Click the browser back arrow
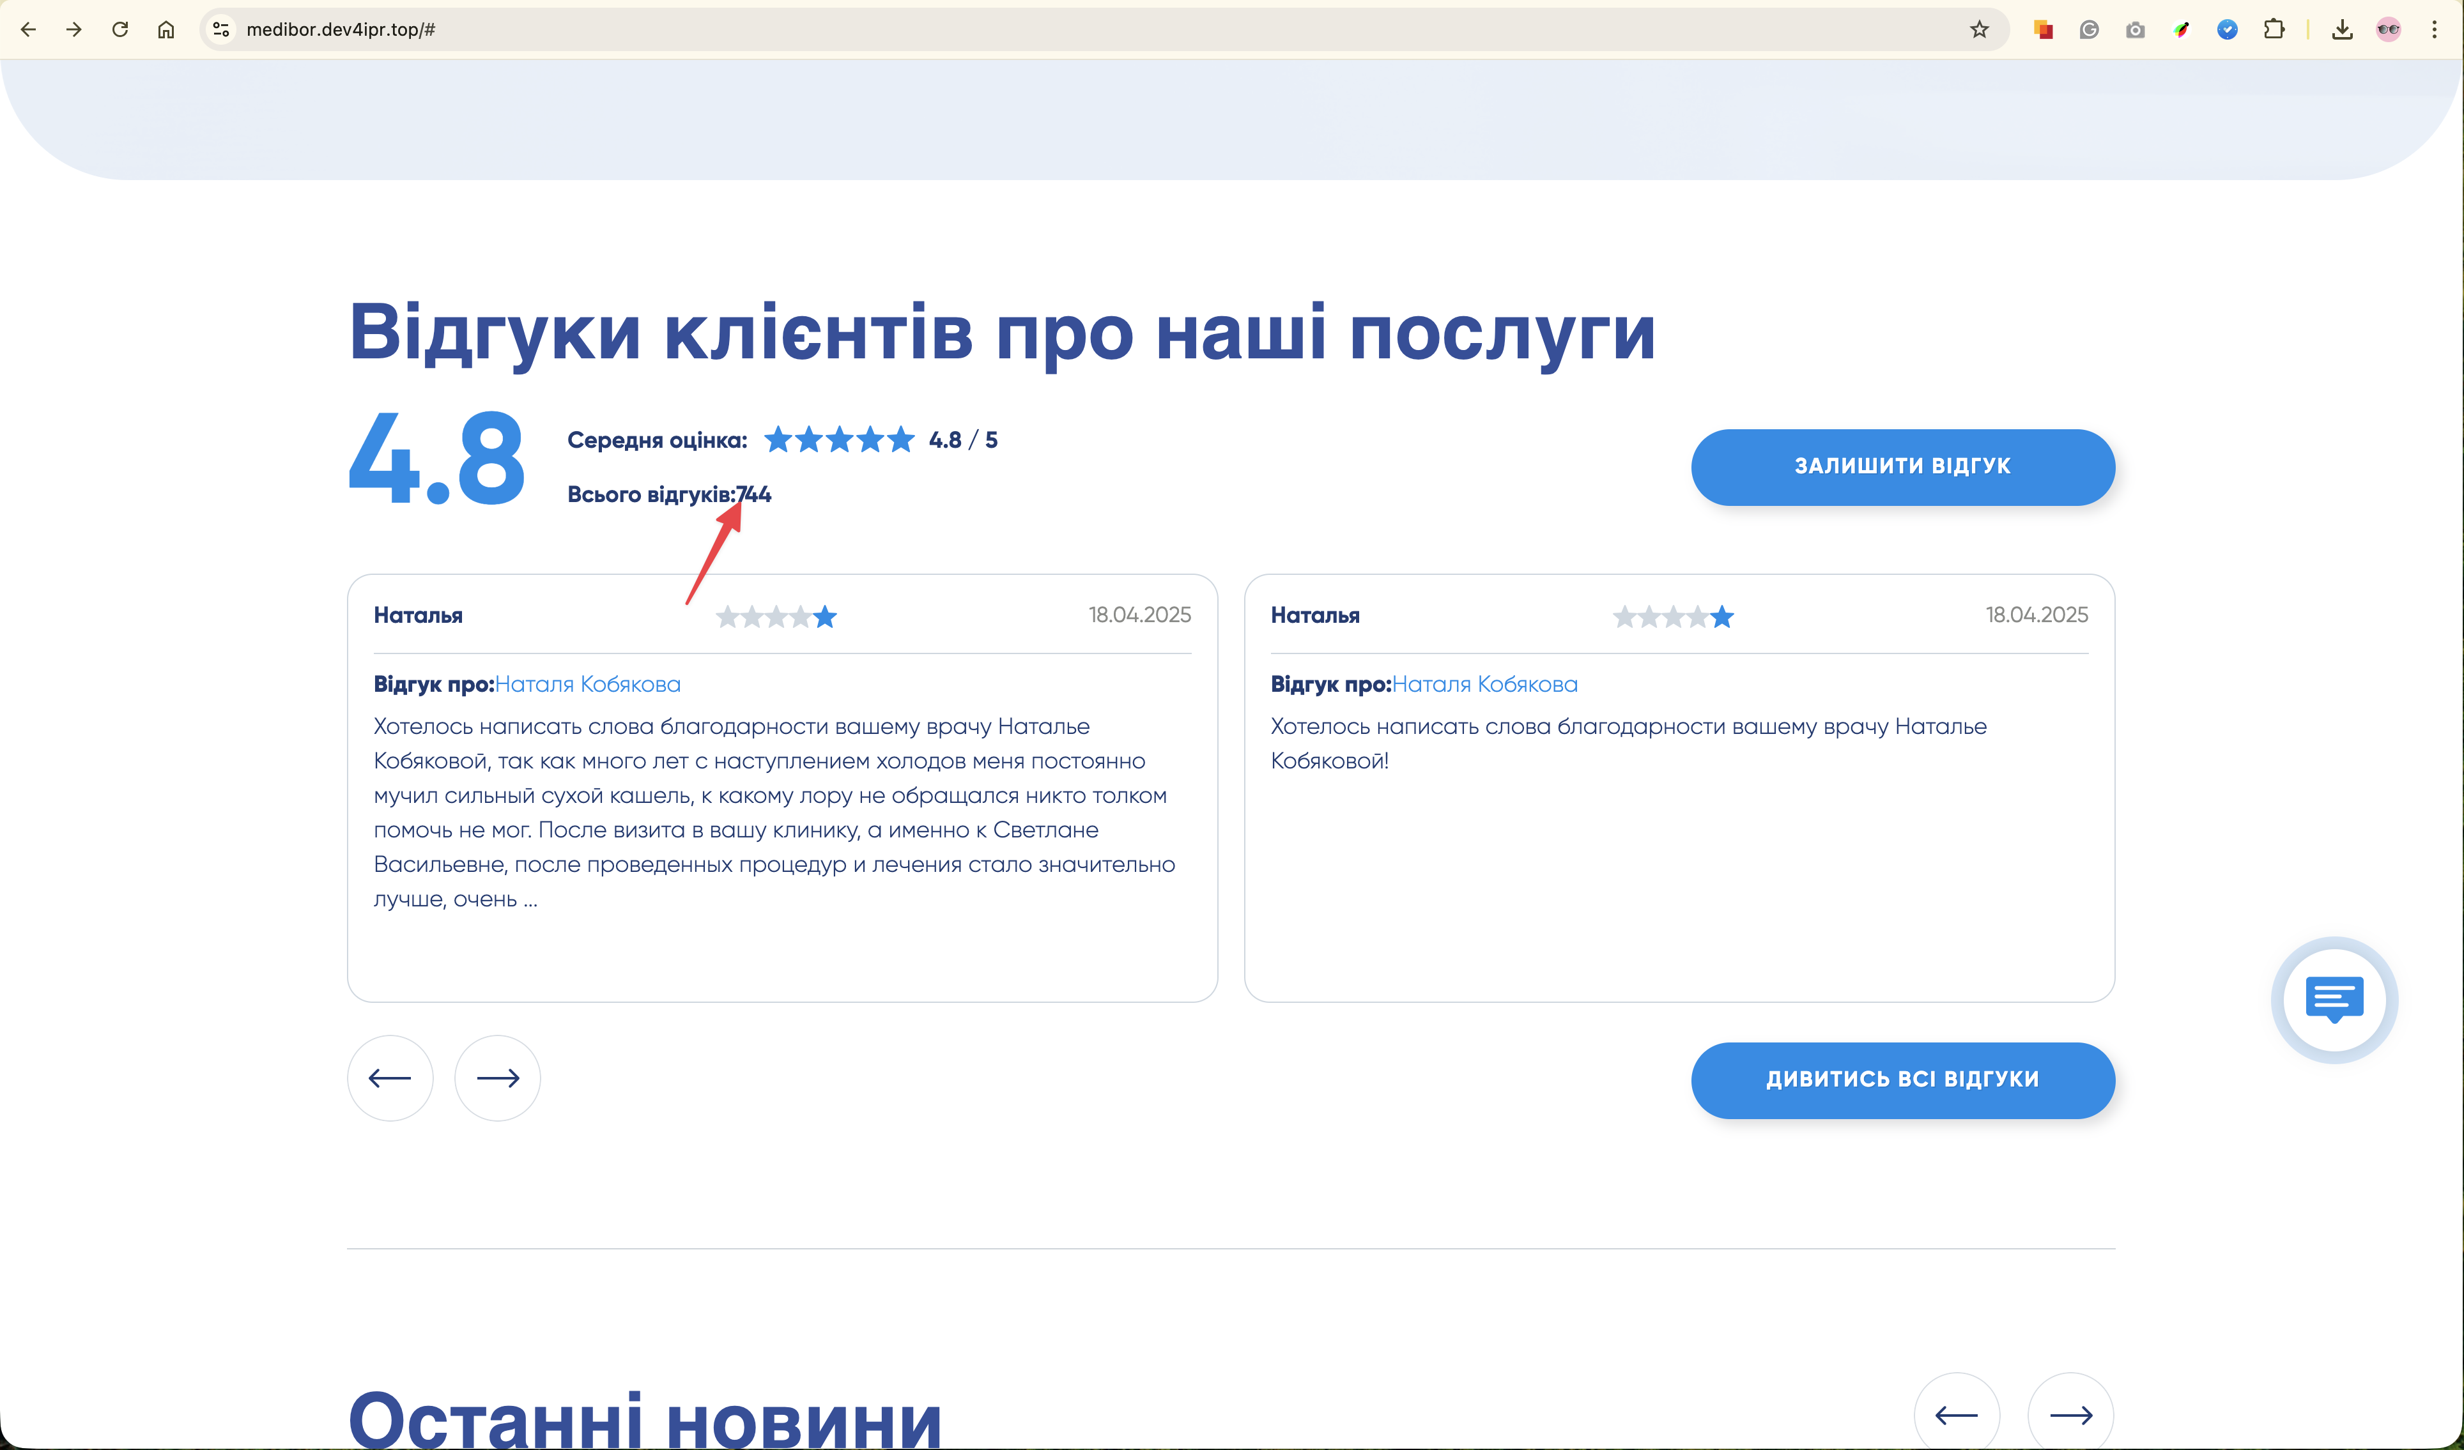Screen dimensions: 2464x1450 pos(28,29)
